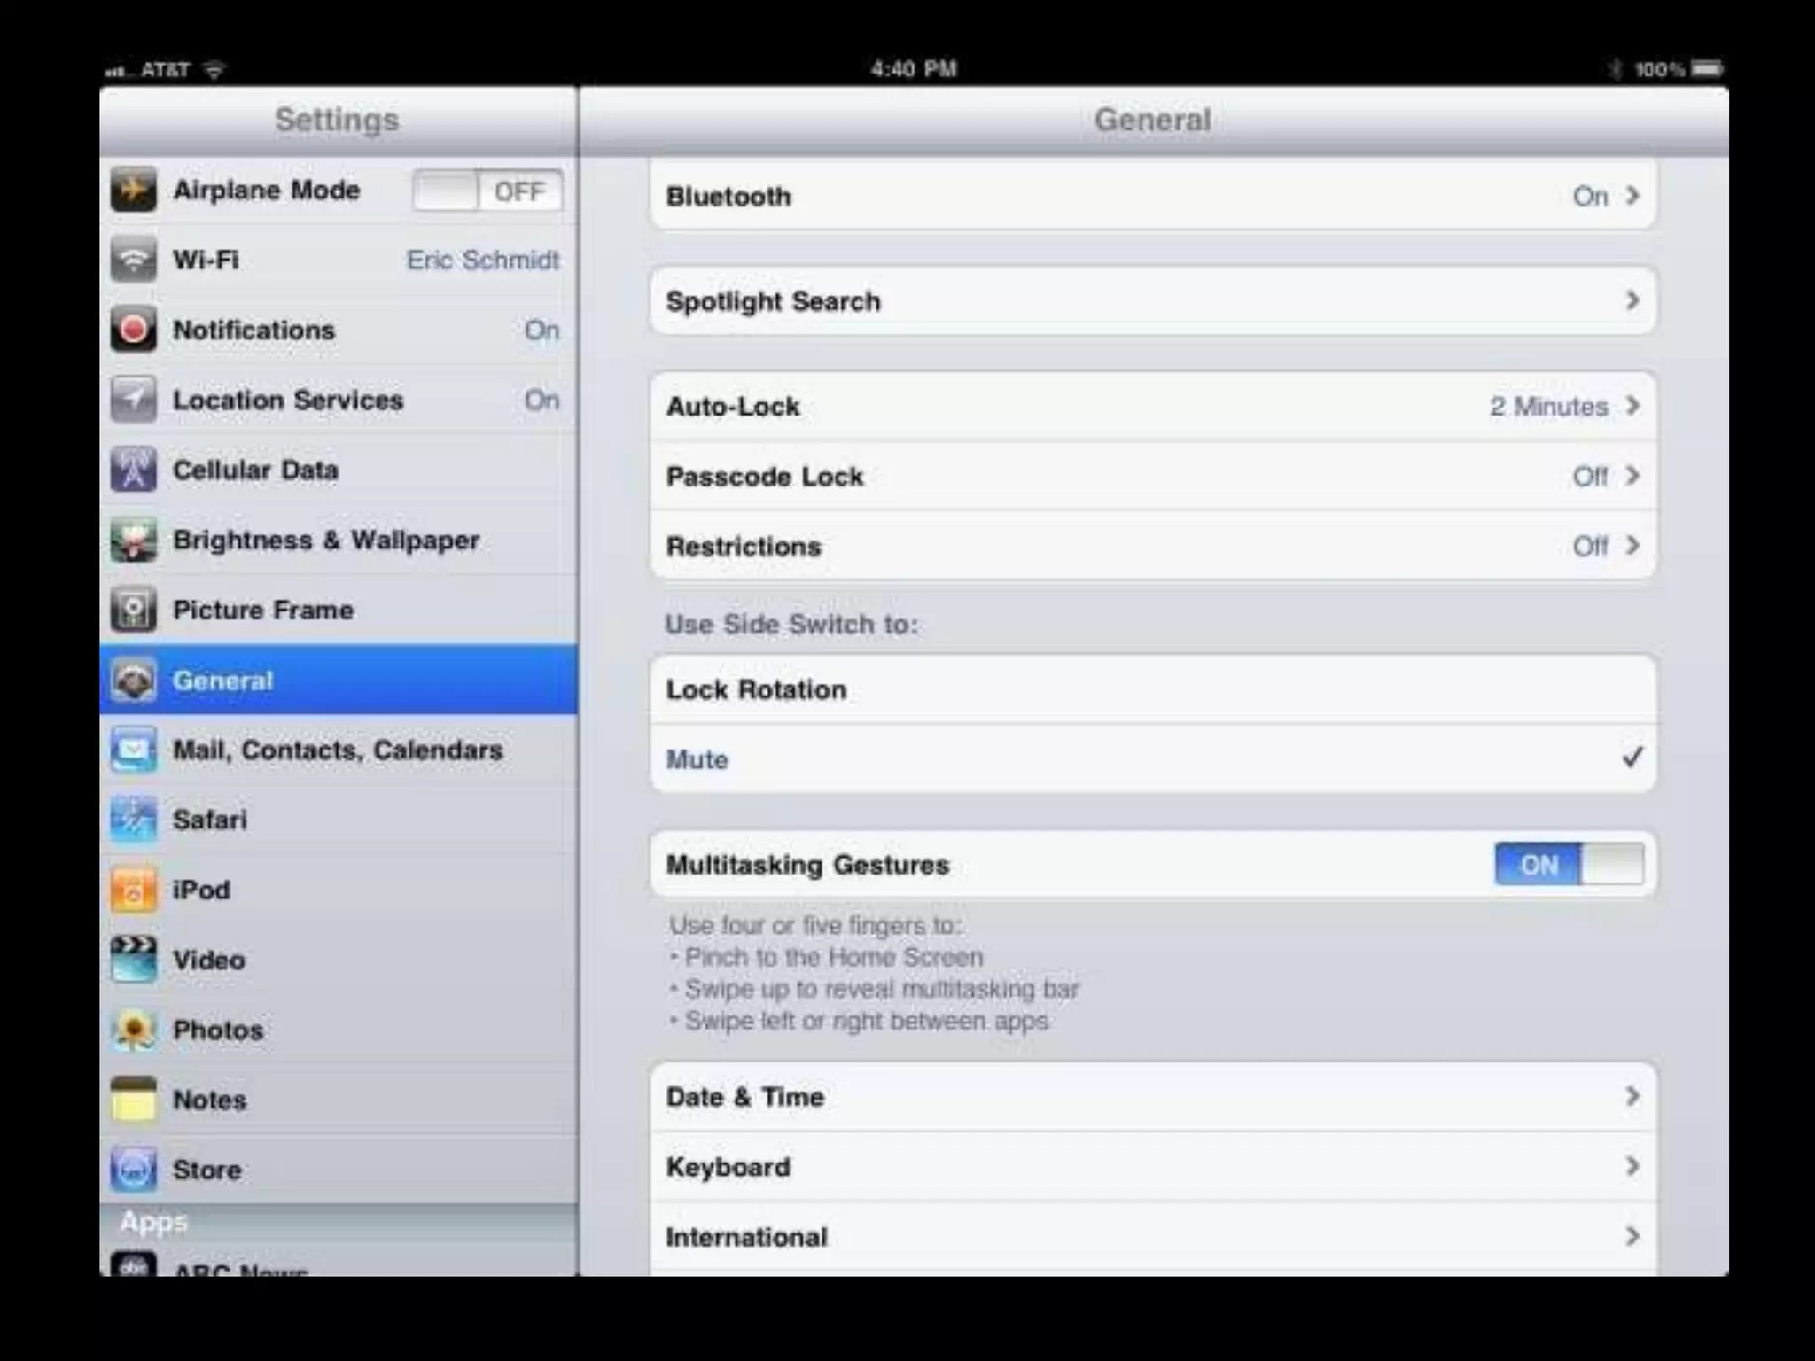This screenshot has width=1815, height=1361.
Task: Tap the Keyboard row label
Action: click(728, 1167)
